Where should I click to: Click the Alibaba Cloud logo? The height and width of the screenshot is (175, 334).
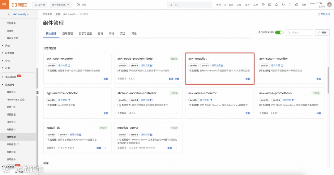[19, 5]
